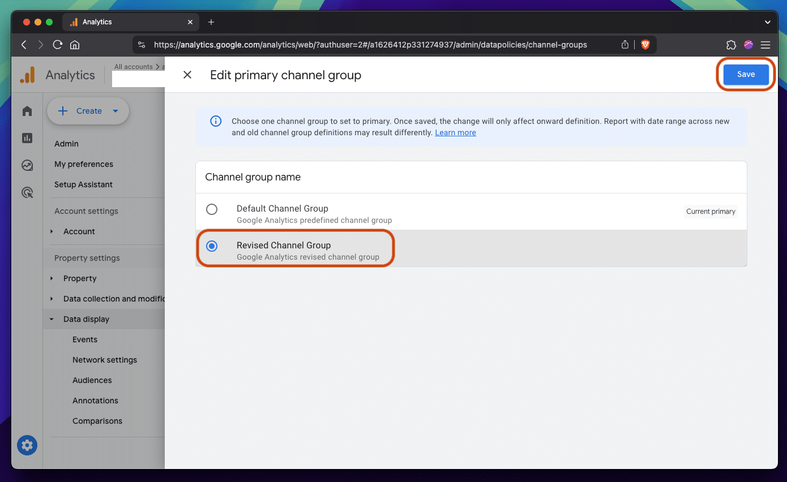Follow the Learn more link
Viewport: 787px width, 482px height.
coord(455,132)
